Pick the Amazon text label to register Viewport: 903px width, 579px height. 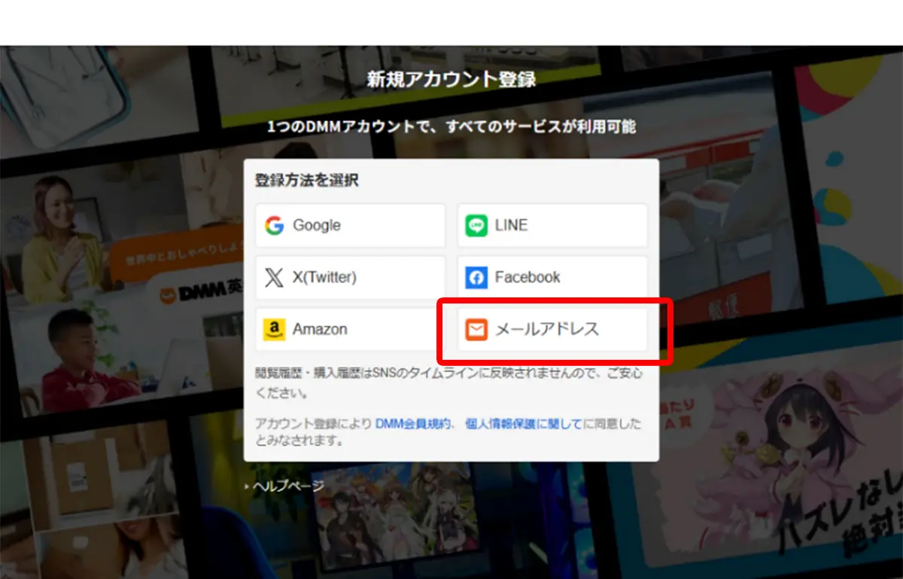coord(320,330)
